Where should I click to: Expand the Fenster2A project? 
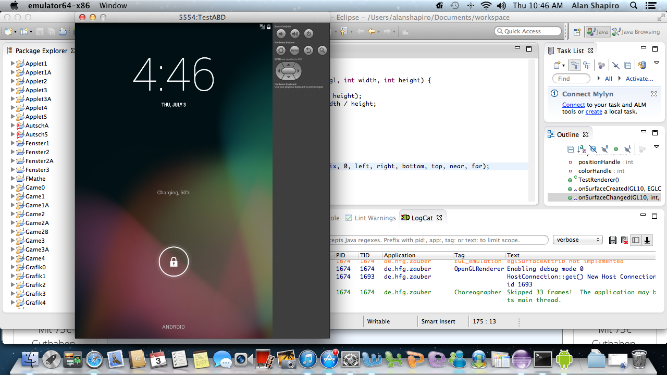click(13, 161)
